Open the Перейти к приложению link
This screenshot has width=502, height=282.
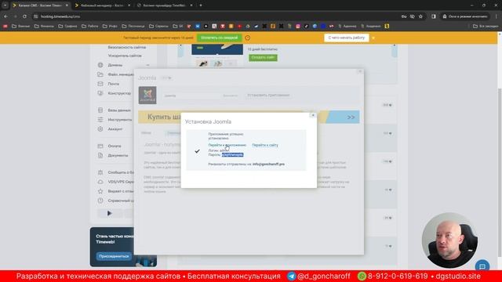pos(227,145)
